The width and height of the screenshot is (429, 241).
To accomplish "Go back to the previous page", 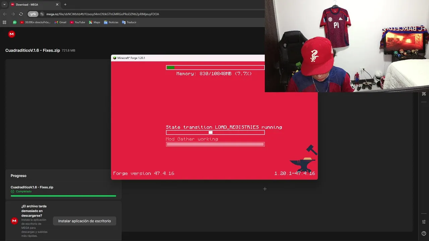I will [x=5, y=14].
